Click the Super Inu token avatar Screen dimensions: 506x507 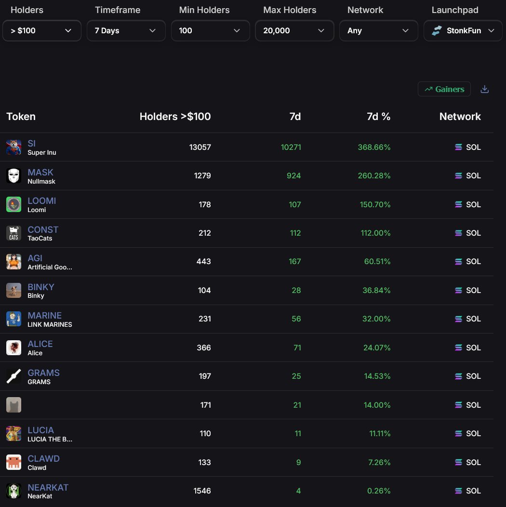(x=13, y=147)
